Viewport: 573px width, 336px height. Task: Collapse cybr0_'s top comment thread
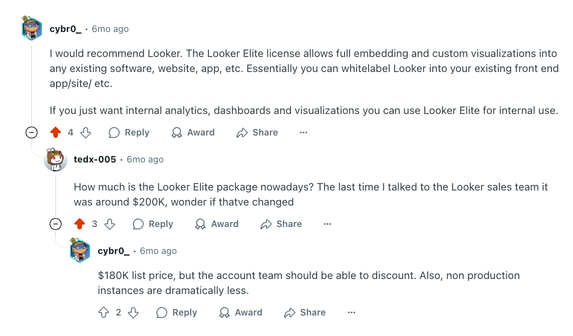tap(32, 132)
